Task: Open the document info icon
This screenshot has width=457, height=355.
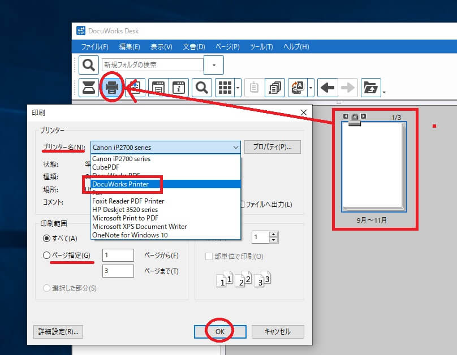Action: click(x=179, y=88)
